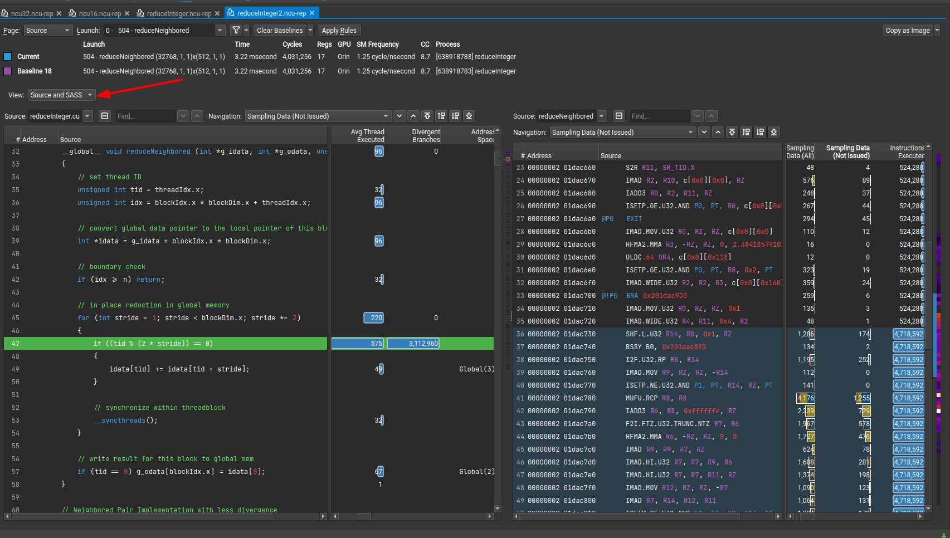Jump to previous value in left navigation
The height and width of the screenshot is (538, 950).
pos(413,116)
